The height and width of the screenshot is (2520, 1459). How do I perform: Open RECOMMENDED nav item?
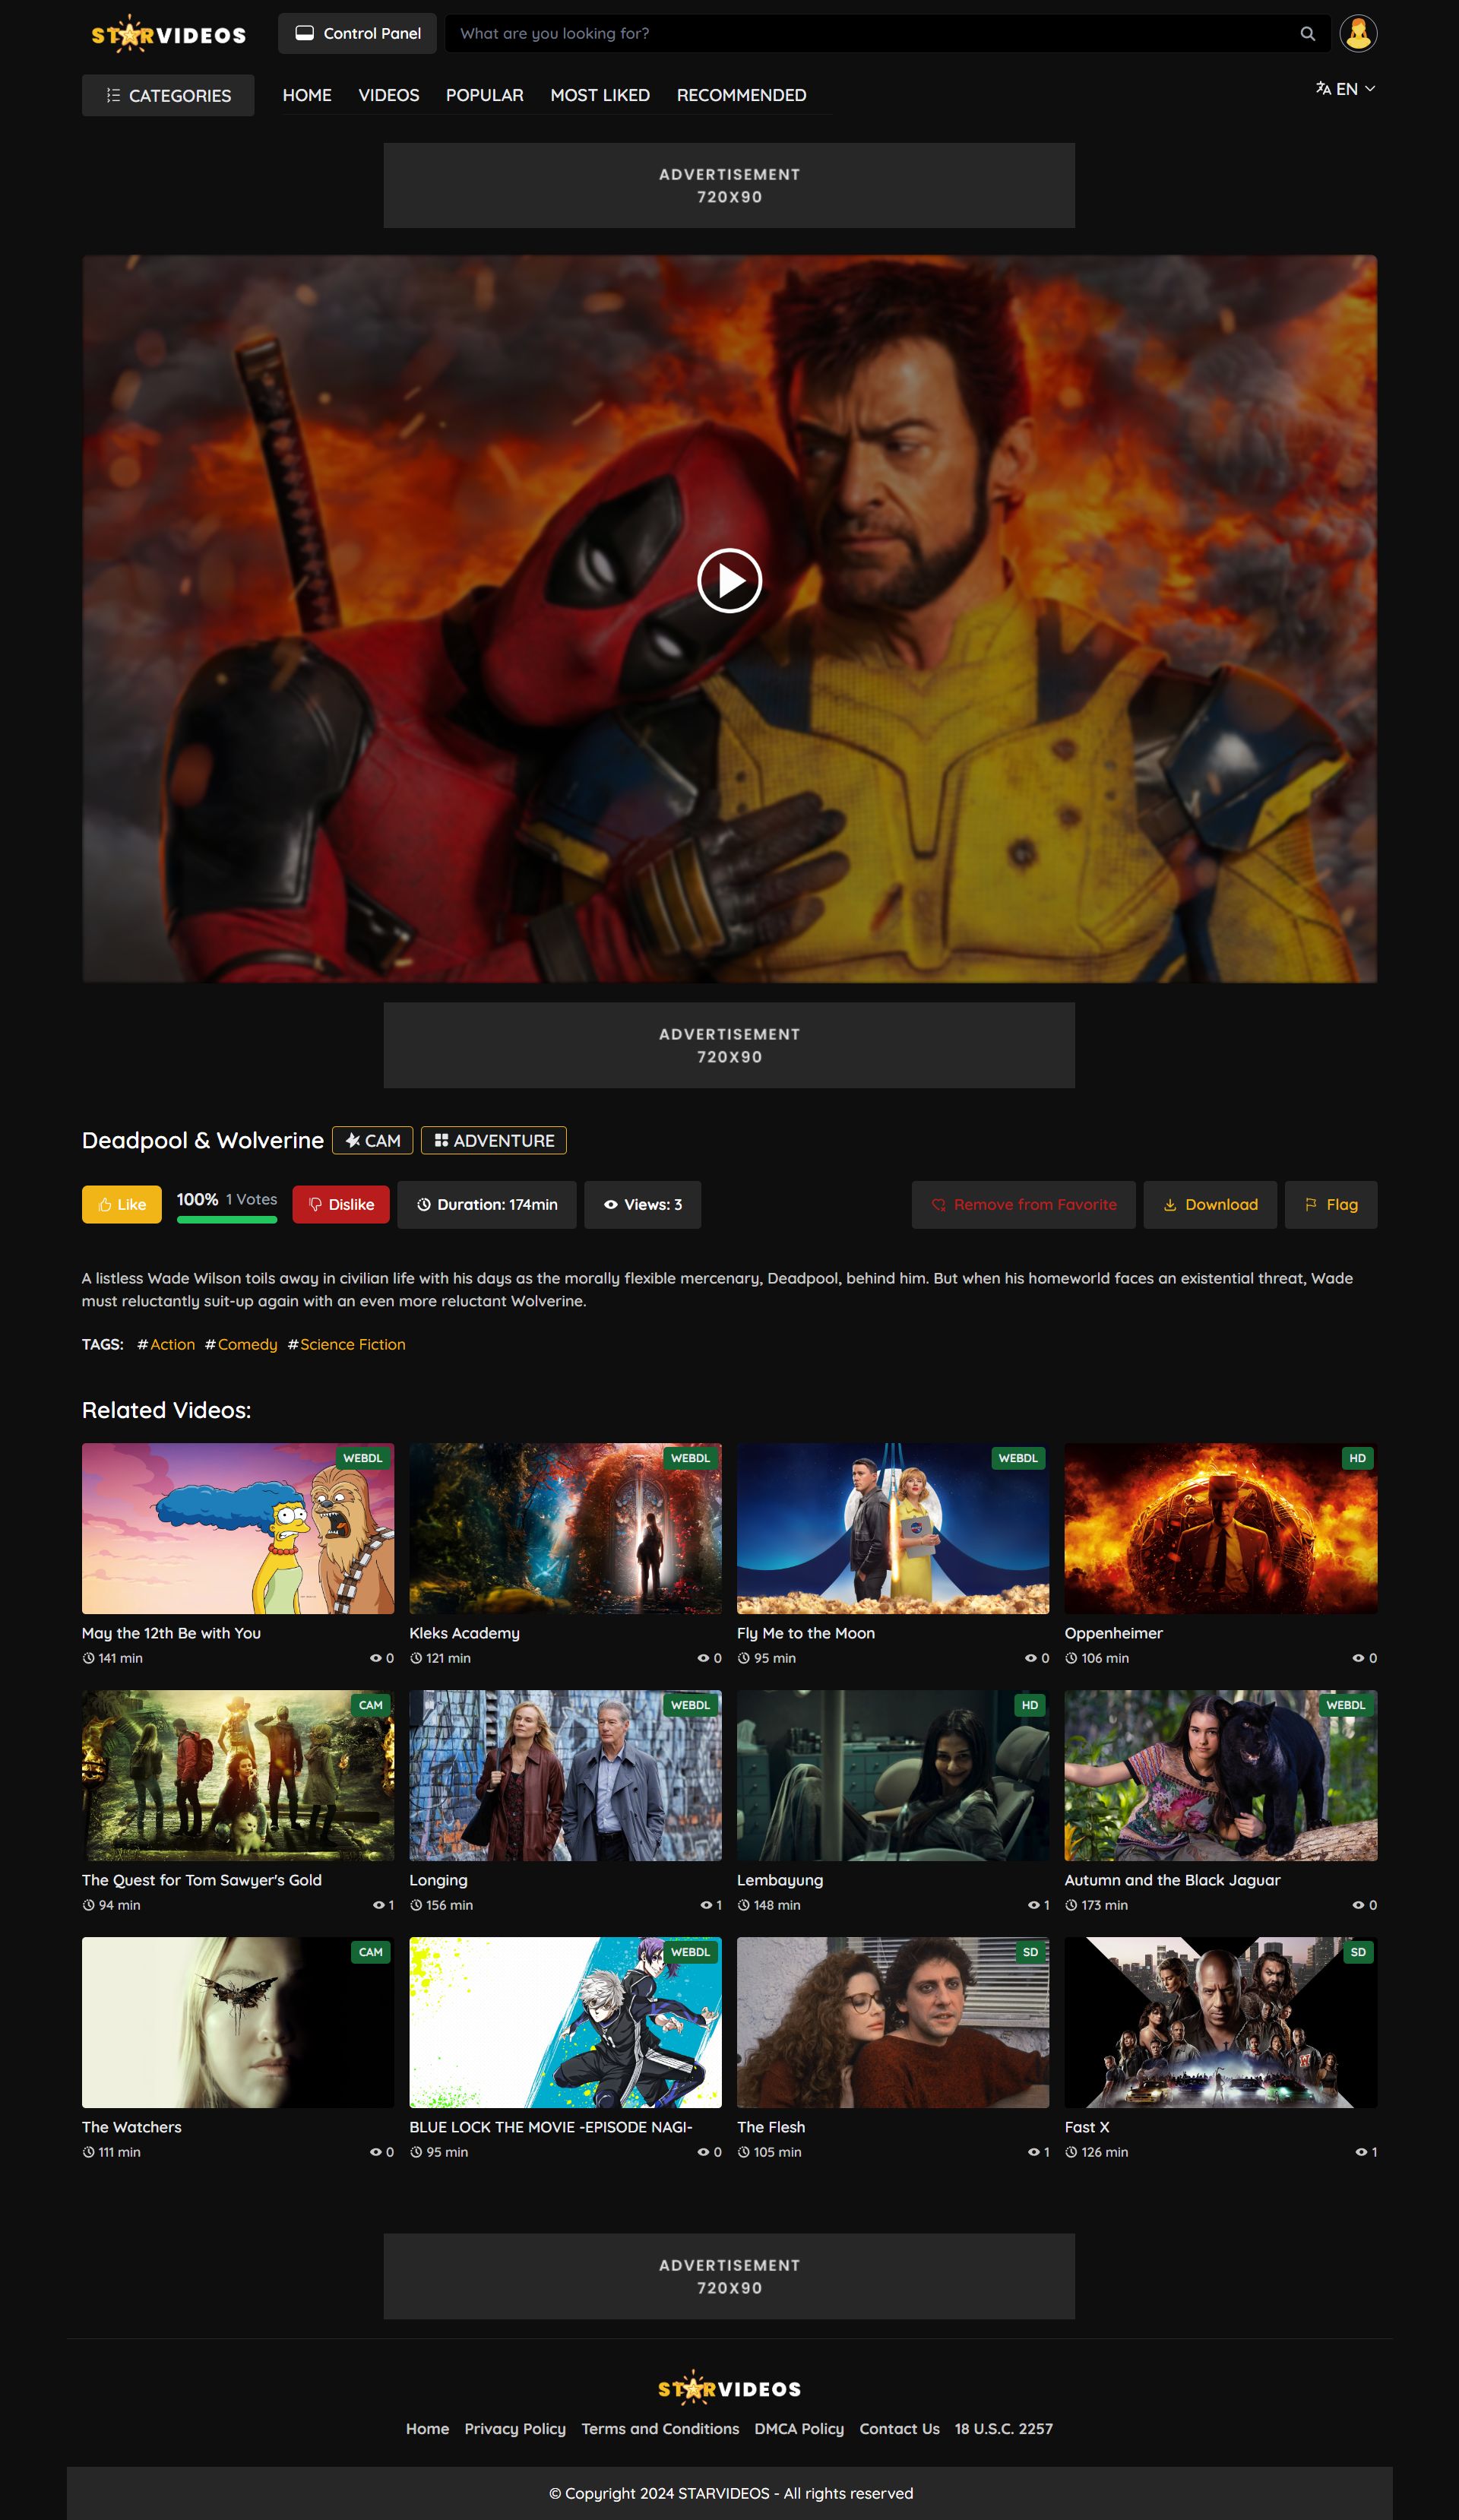741,95
